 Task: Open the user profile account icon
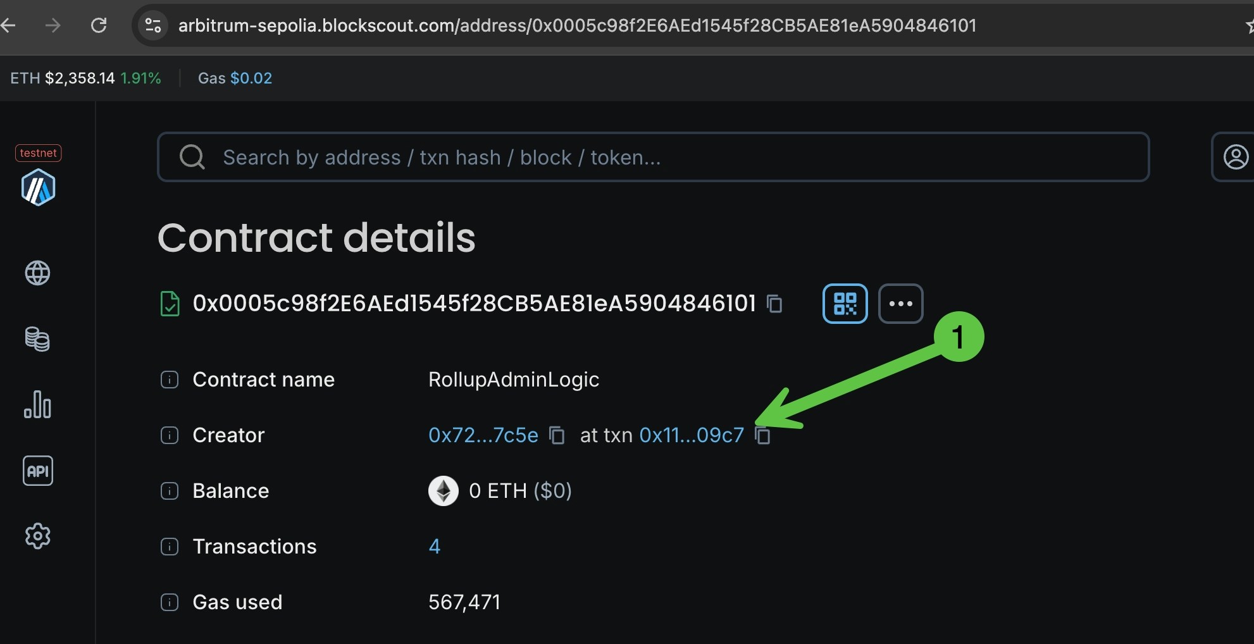point(1236,157)
